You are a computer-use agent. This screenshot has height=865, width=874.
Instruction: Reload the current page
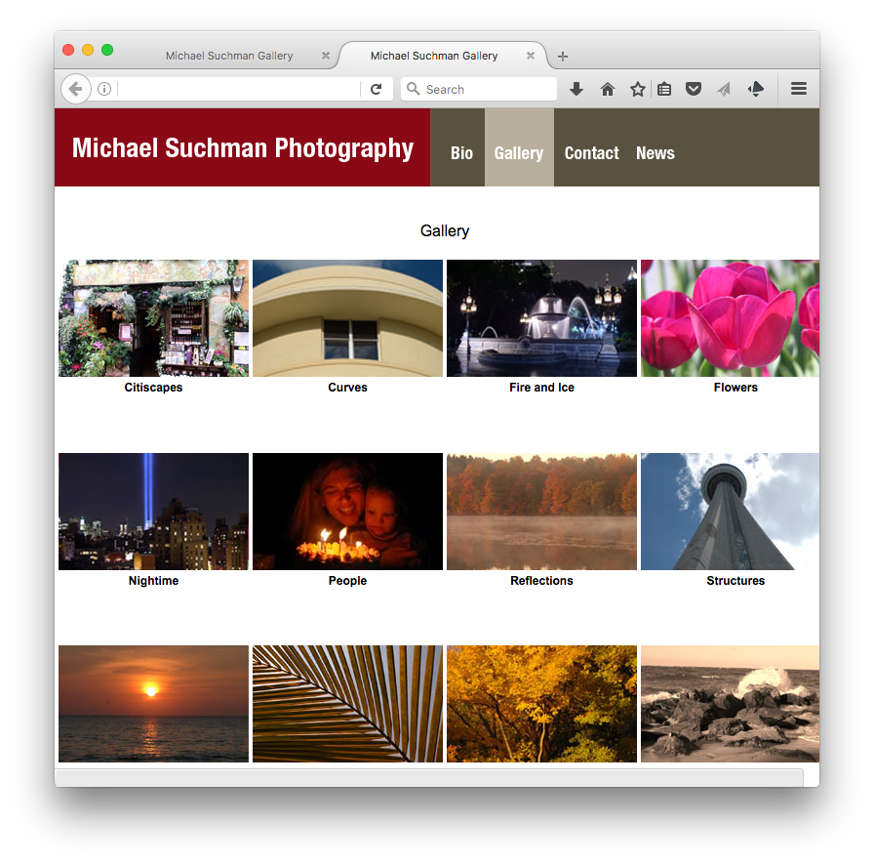376,89
